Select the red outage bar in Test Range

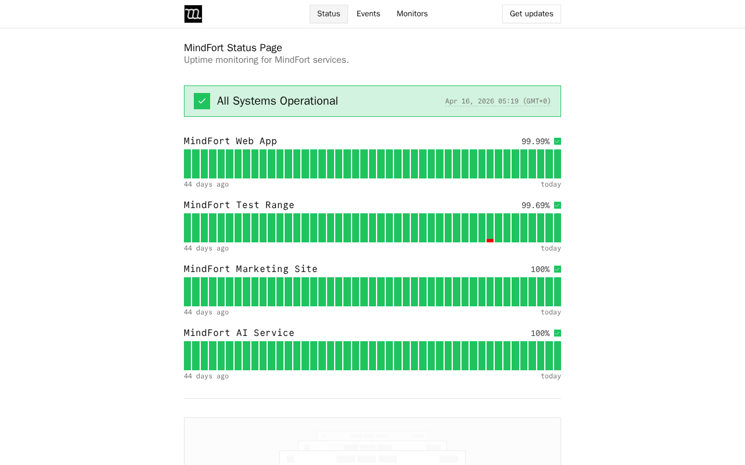pos(490,240)
